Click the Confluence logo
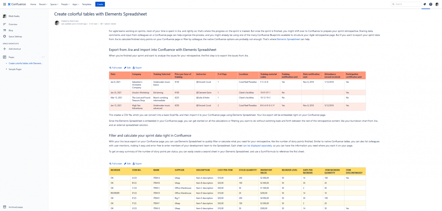442x211 pixels. click(x=17, y=4)
